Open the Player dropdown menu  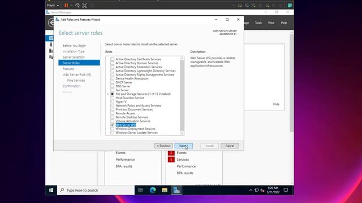53,5
